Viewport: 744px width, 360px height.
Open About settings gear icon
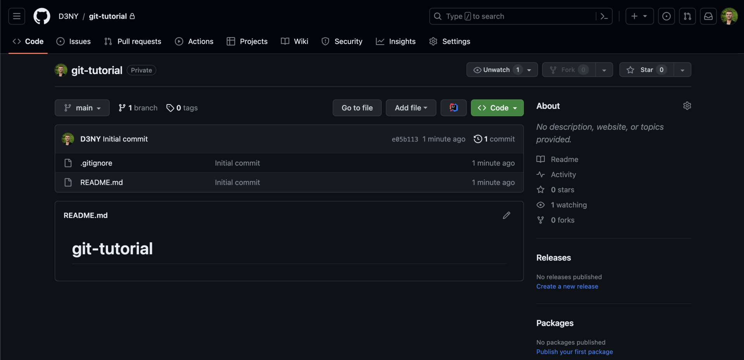pos(687,106)
